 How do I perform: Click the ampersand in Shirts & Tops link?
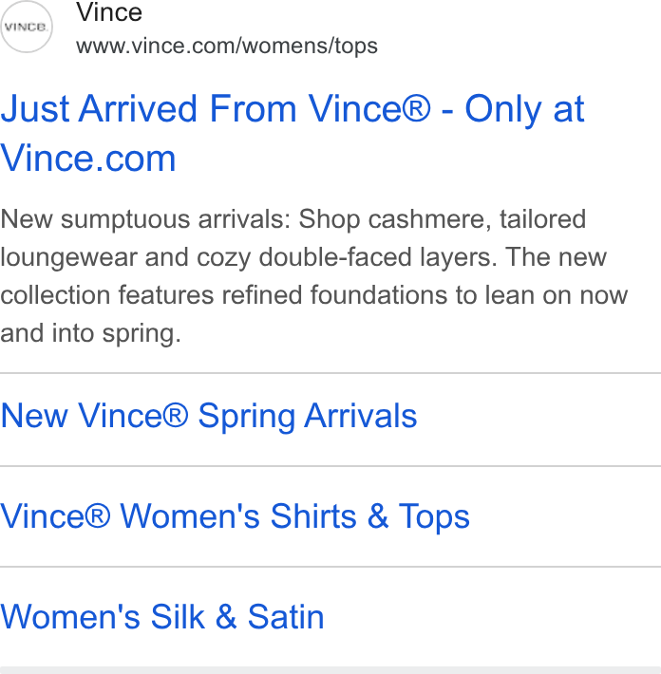tap(378, 516)
